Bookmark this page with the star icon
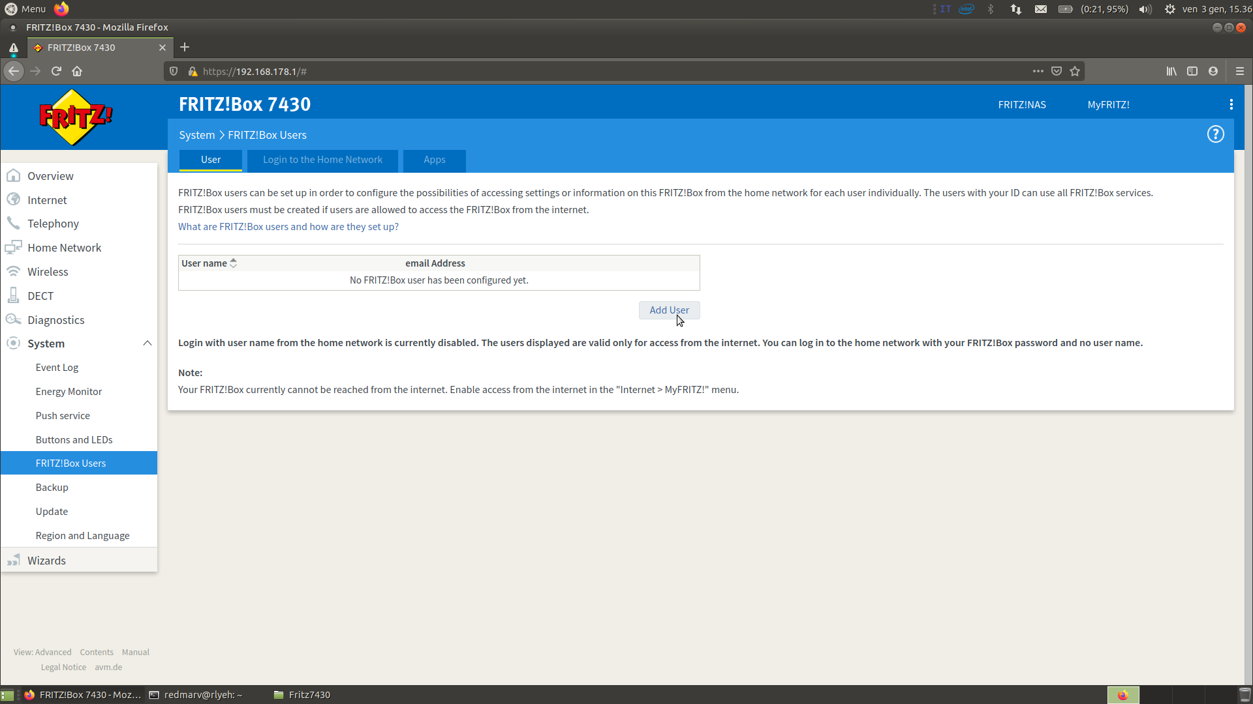Viewport: 1253px width, 704px height. tap(1075, 71)
